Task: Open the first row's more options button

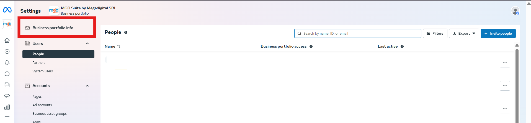Action: click(x=505, y=63)
